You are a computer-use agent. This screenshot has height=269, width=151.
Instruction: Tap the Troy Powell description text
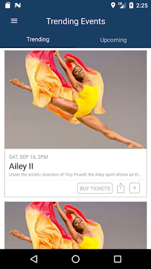pos(75,175)
